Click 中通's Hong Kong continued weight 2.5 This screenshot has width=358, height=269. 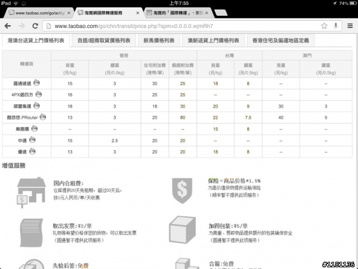pos(115,141)
